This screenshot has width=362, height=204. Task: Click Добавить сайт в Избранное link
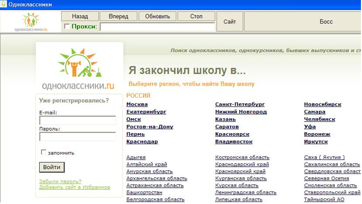click(74, 187)
